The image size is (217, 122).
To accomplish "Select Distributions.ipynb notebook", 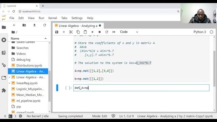I will tap(28, 65).
